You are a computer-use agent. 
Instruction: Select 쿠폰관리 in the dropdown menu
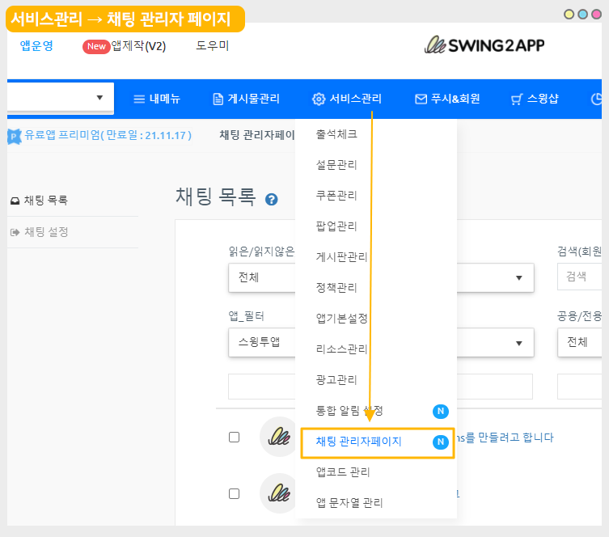[336, 196]
